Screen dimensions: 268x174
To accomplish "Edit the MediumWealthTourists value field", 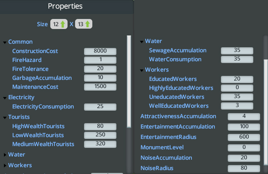I will tap(100, 144).
